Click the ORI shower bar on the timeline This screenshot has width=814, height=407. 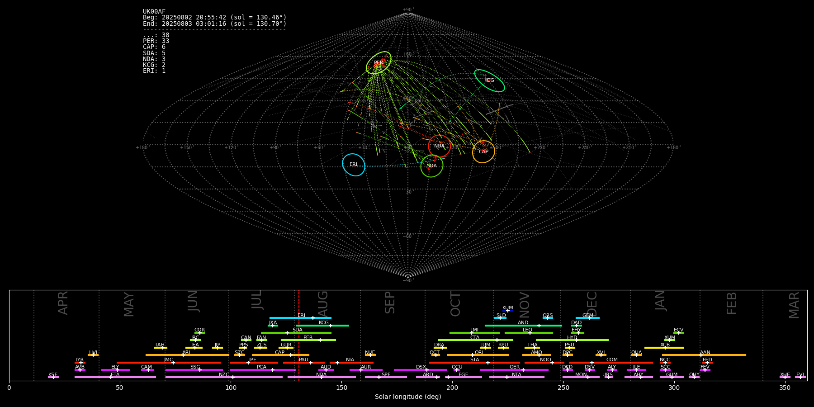tap(478, 355)
